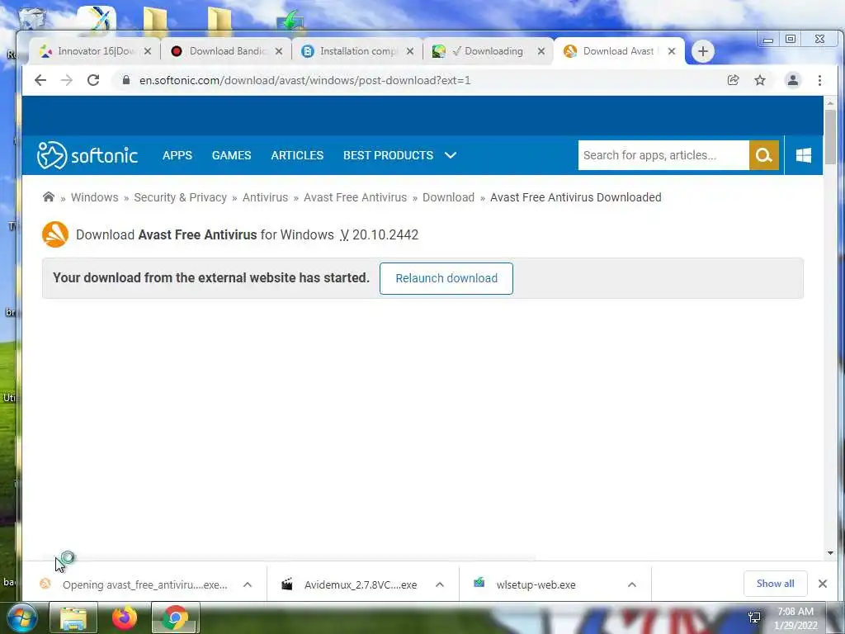Click the page scrollbar down arrow
The height and width of the screenshot is (634, 845).
830,552
